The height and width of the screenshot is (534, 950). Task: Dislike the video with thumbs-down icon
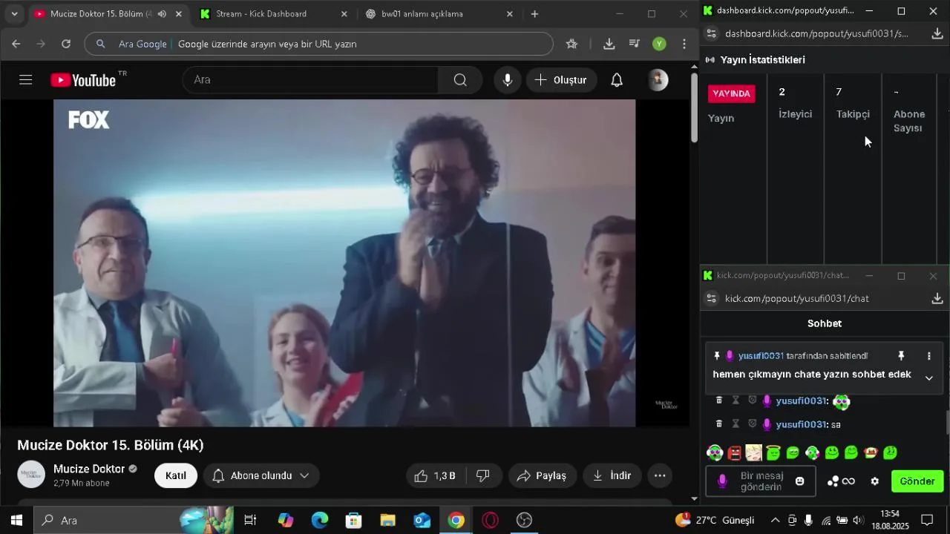[483, 476]
